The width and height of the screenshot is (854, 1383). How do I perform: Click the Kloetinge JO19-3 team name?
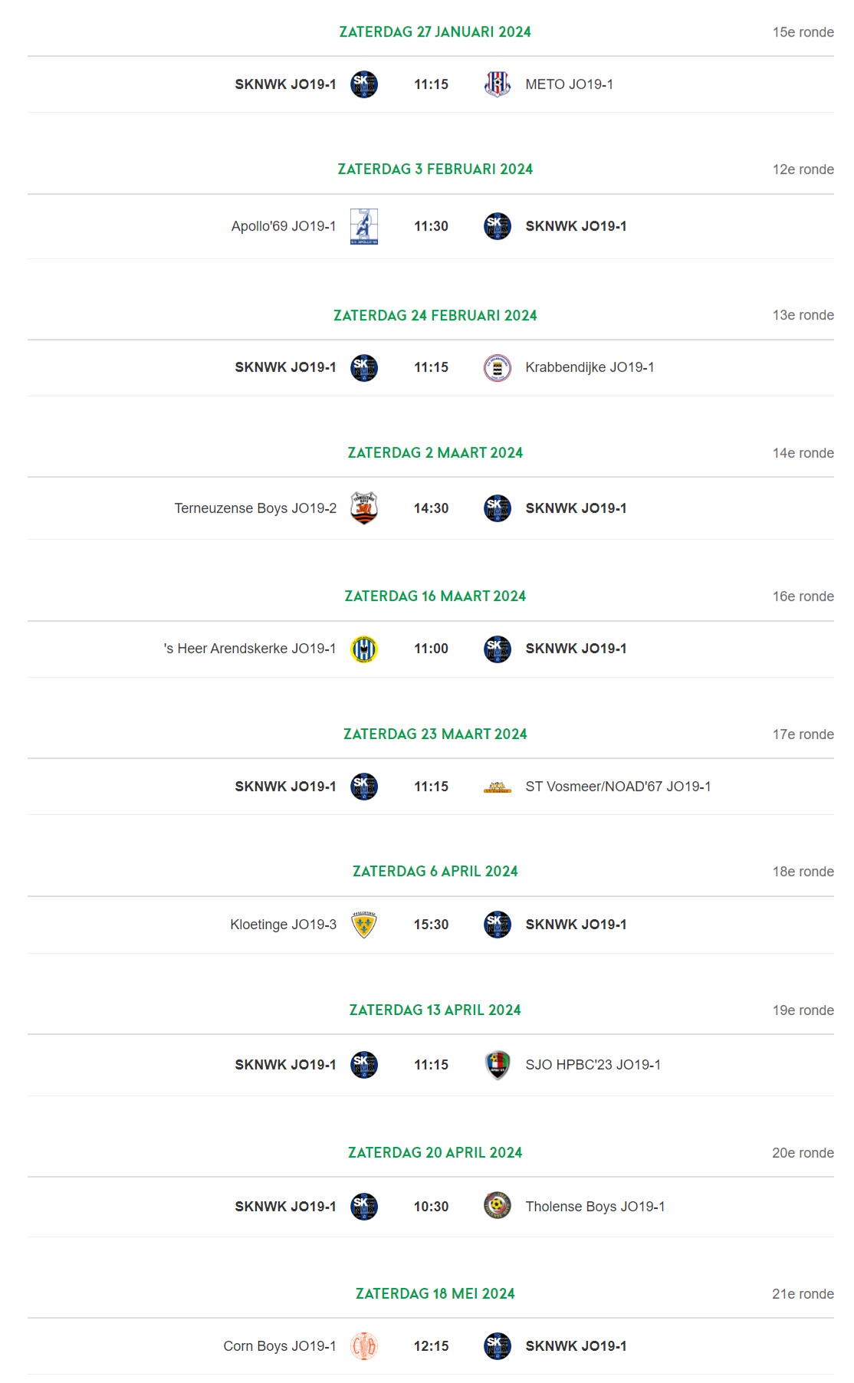(x=283, y=925)
